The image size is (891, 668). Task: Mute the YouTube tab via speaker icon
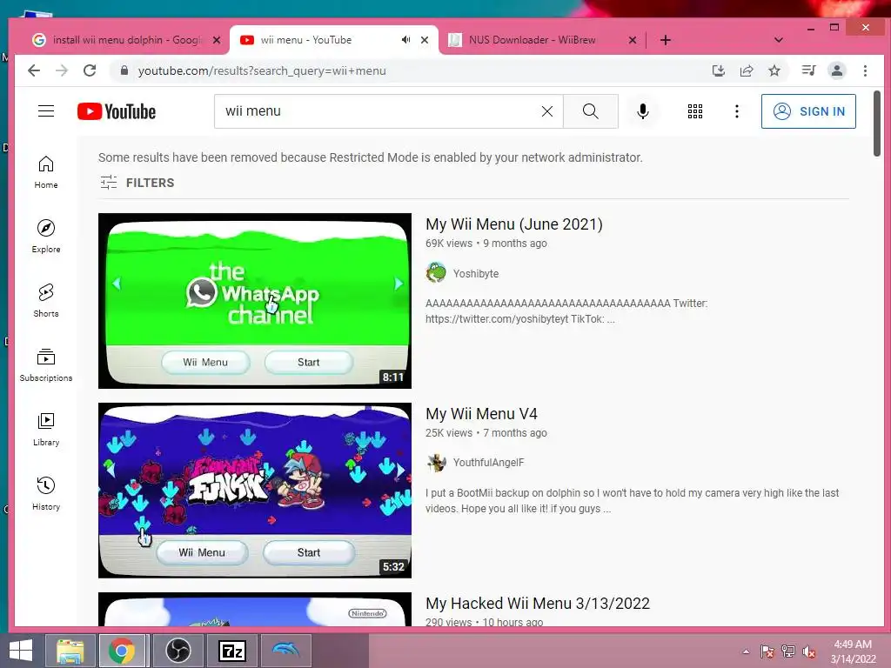click(405, 40)
